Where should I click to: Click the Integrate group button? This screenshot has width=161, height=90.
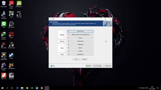tap(62, 35)
